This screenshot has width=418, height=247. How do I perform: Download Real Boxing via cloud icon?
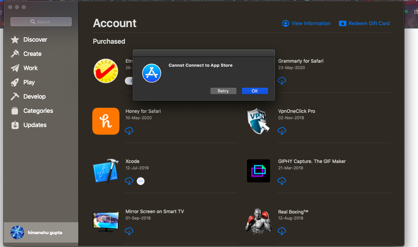(282, 231)
